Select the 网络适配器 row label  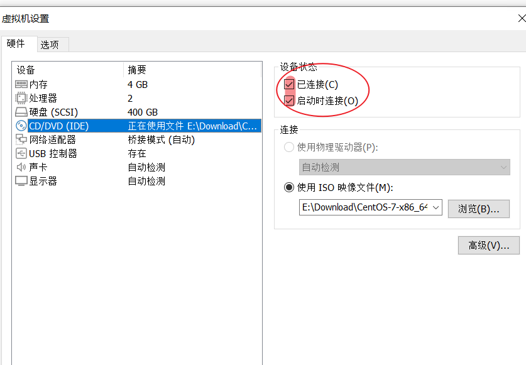[x=52, y=139]
